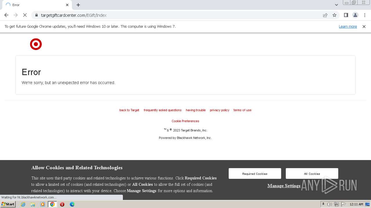Click the taskbar clock 12:11 AM
Viewport: 371px width, 208px height.
pos(356,204)
